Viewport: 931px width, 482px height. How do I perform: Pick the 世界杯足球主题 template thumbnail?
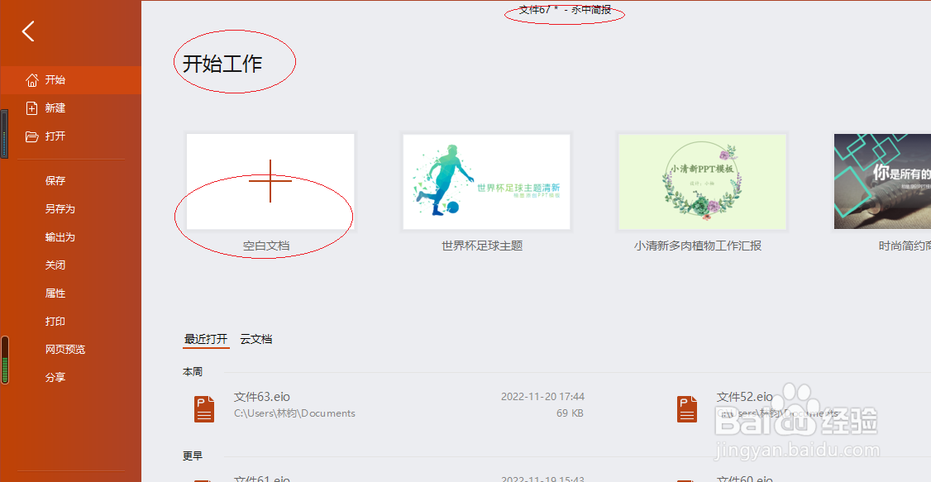click(x=486, y=181)
